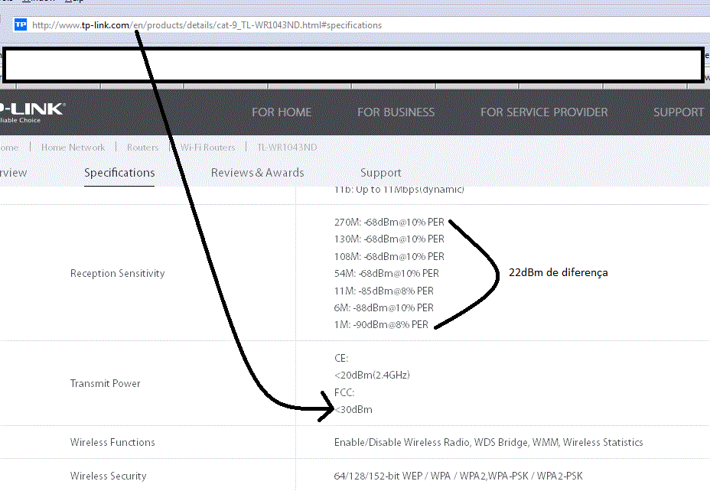Click the 64/128/152-bit WEP security text
This screenshot has width=710, height=491.
click(458, 476)
